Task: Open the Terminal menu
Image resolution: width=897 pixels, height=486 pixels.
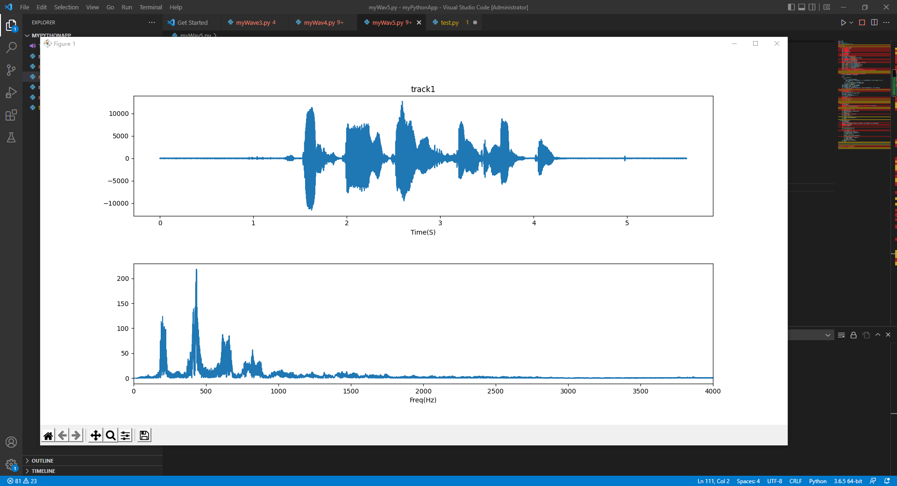Action: [151, 7]
